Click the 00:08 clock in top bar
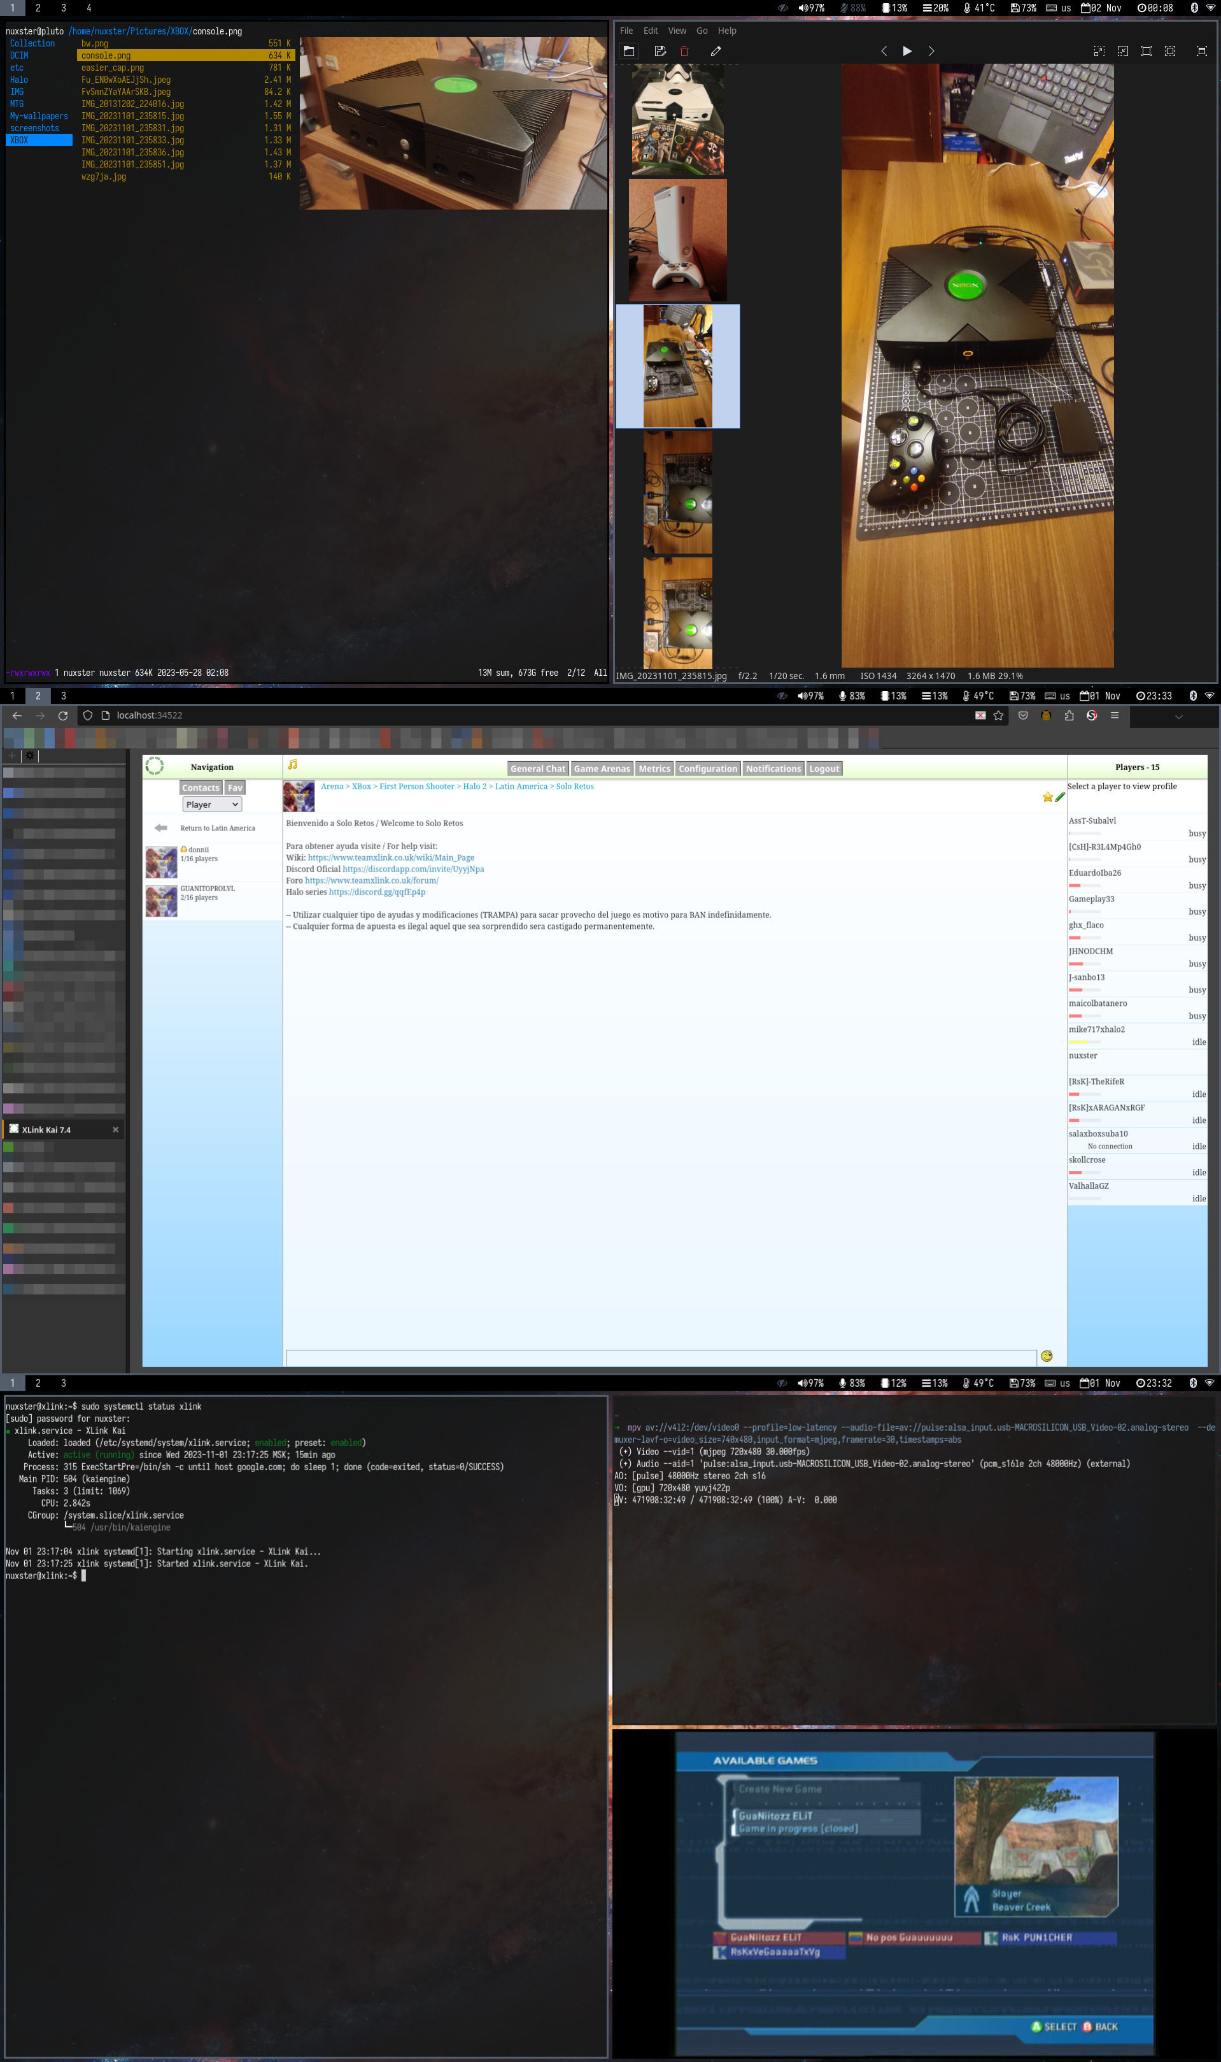 1155,8
